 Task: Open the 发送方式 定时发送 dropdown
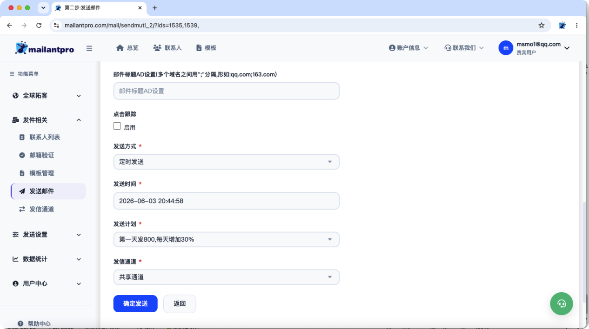pyautogui.click(x=227, y=162)
